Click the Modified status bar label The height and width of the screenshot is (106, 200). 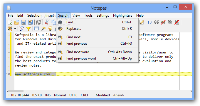tap(103, 95)
